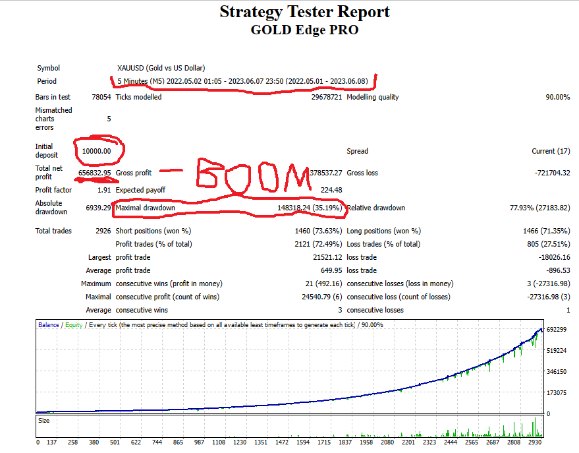Click Maximal drawdown value 148318.24 (35.19%)

[310, 208]
